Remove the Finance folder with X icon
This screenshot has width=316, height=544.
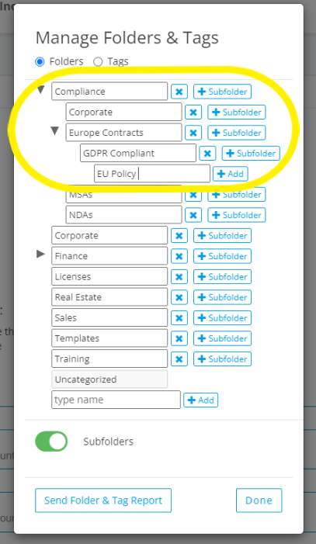pos(179,256)
